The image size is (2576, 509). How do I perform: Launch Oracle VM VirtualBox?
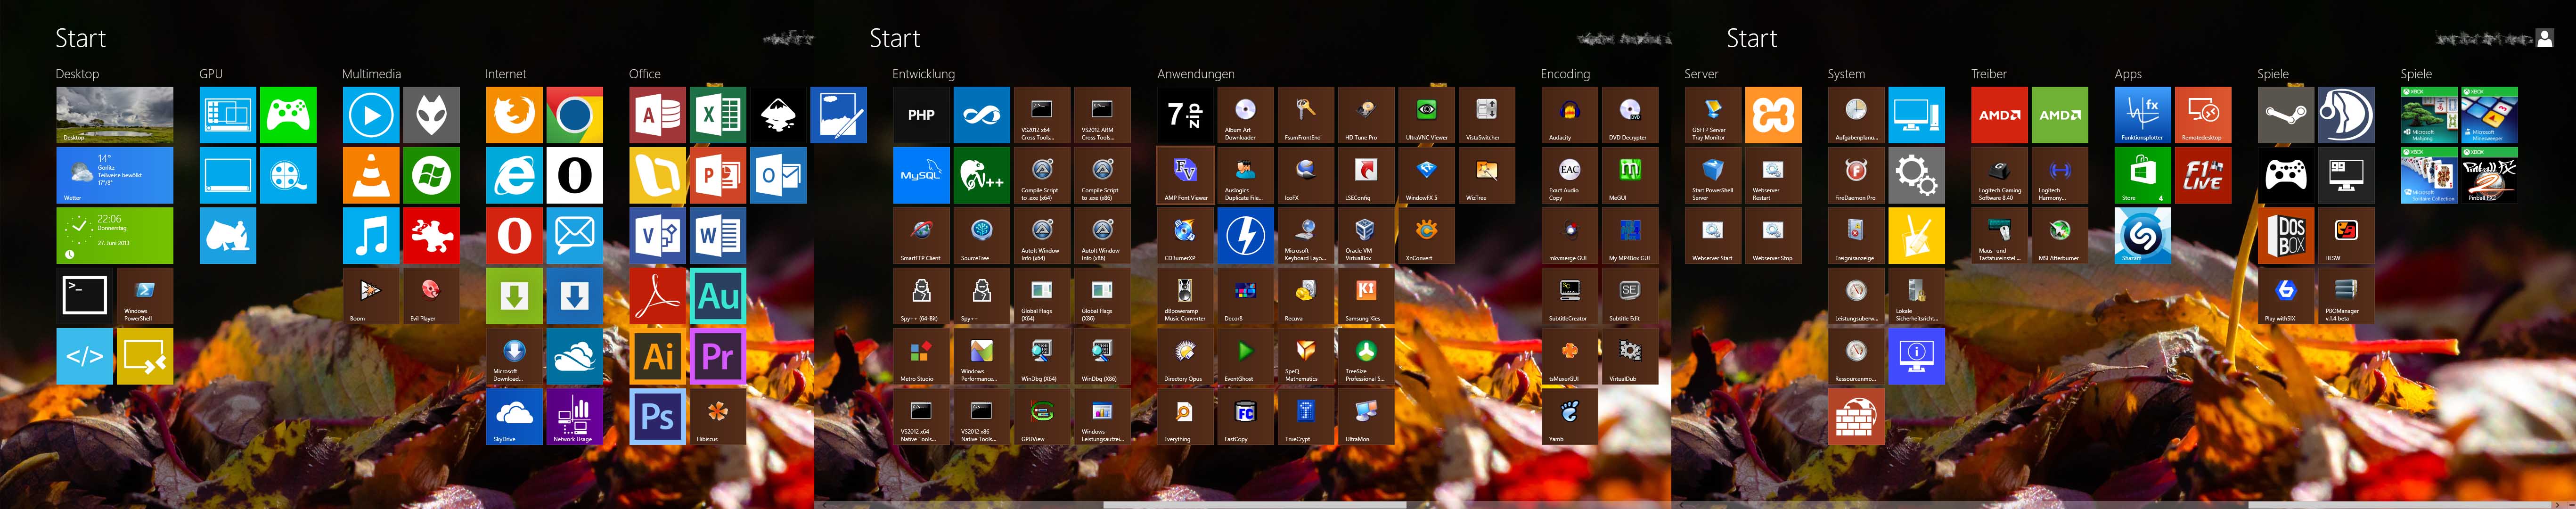[1365, 236]
